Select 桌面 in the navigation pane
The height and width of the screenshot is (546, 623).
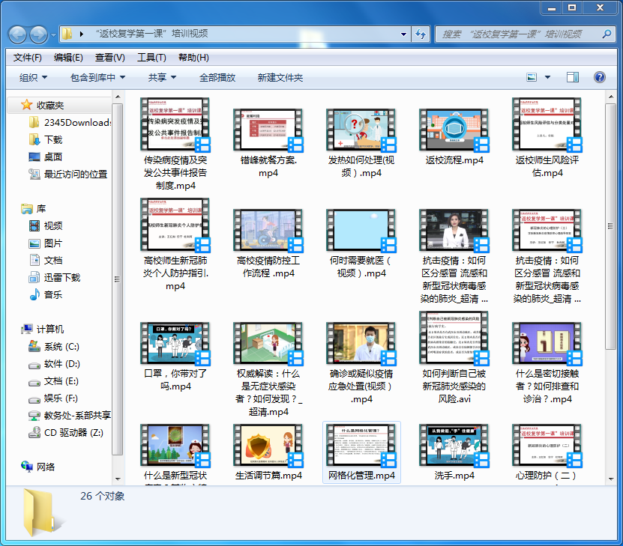pyautogui.click(x=52, y=157)
